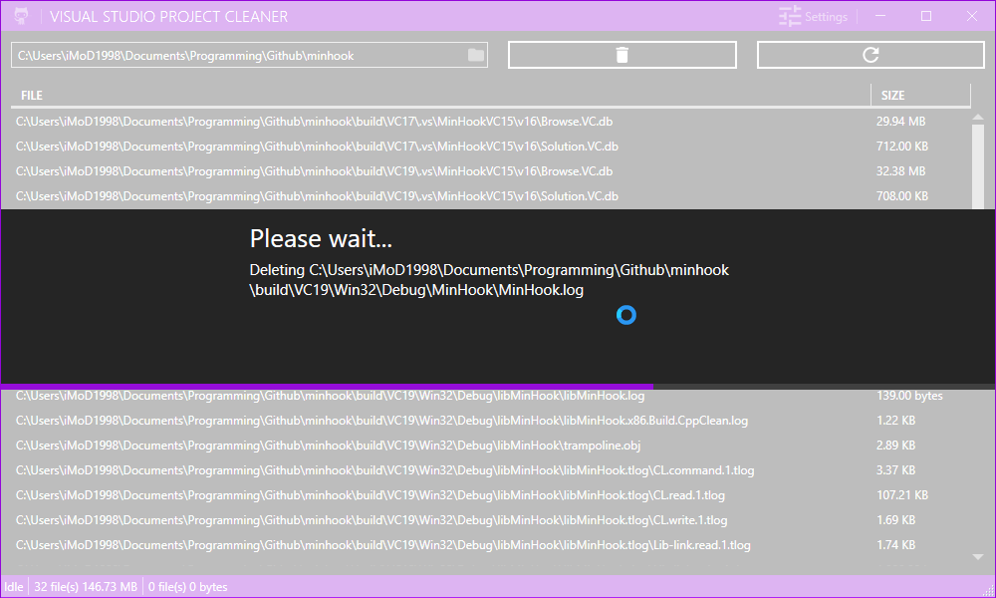Select CL.read.1.tlog file row
This screenshot has height=598, width=996.
pyautogui.click(x=491, y=495)
